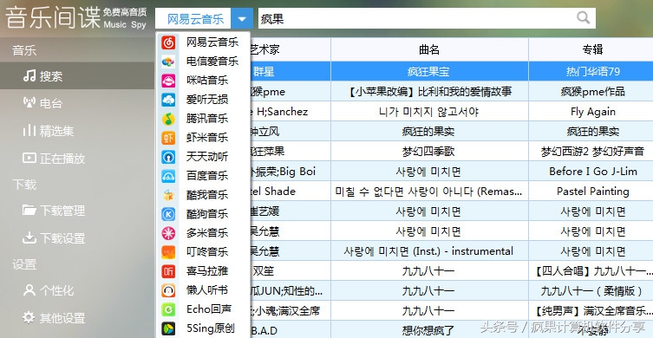Screen dimensions: 653x338
Task: Open the 搜索 sidebar page
Action: click(77, 75)
